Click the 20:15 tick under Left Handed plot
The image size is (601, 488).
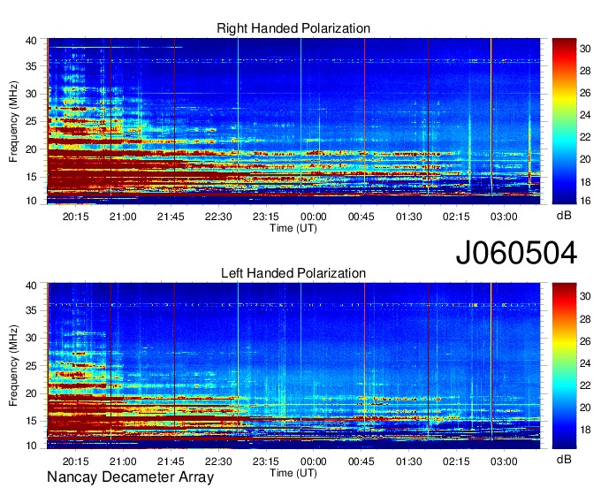pos(75,461)
